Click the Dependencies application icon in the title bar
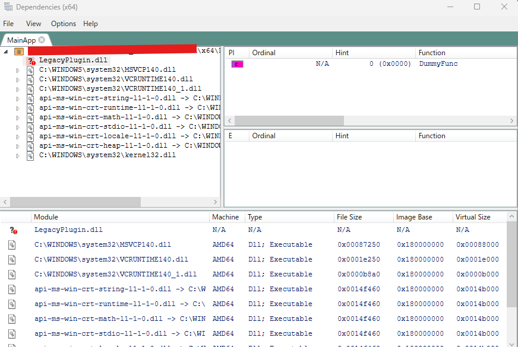The image size is (518, 347). tap(8, 7)
